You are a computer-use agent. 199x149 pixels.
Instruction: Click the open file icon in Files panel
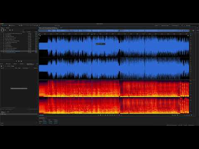[x=2, y=30]
